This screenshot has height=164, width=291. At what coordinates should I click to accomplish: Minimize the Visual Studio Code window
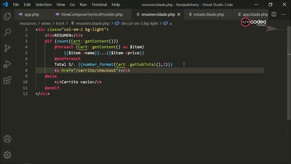tap(256, 5)
